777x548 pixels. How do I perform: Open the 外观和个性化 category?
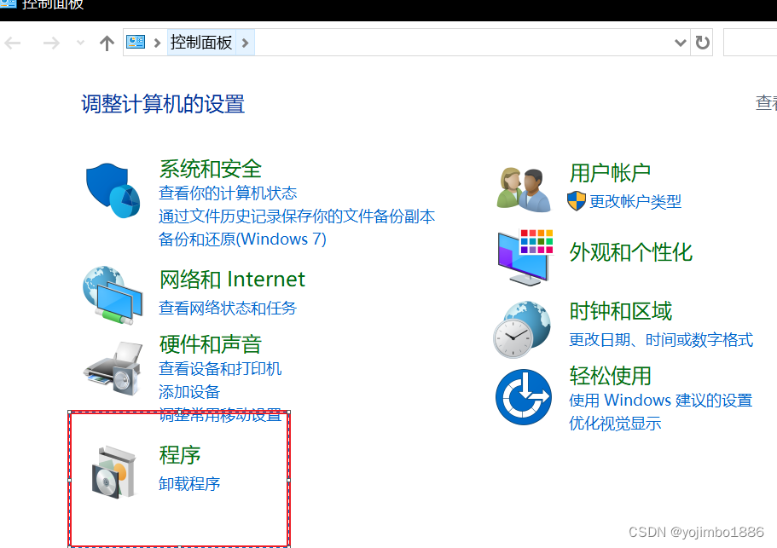[630, 252]
